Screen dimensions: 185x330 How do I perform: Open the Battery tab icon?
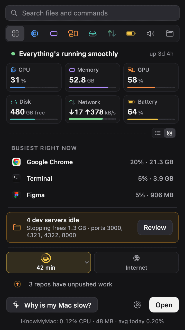tap(131, 34)
